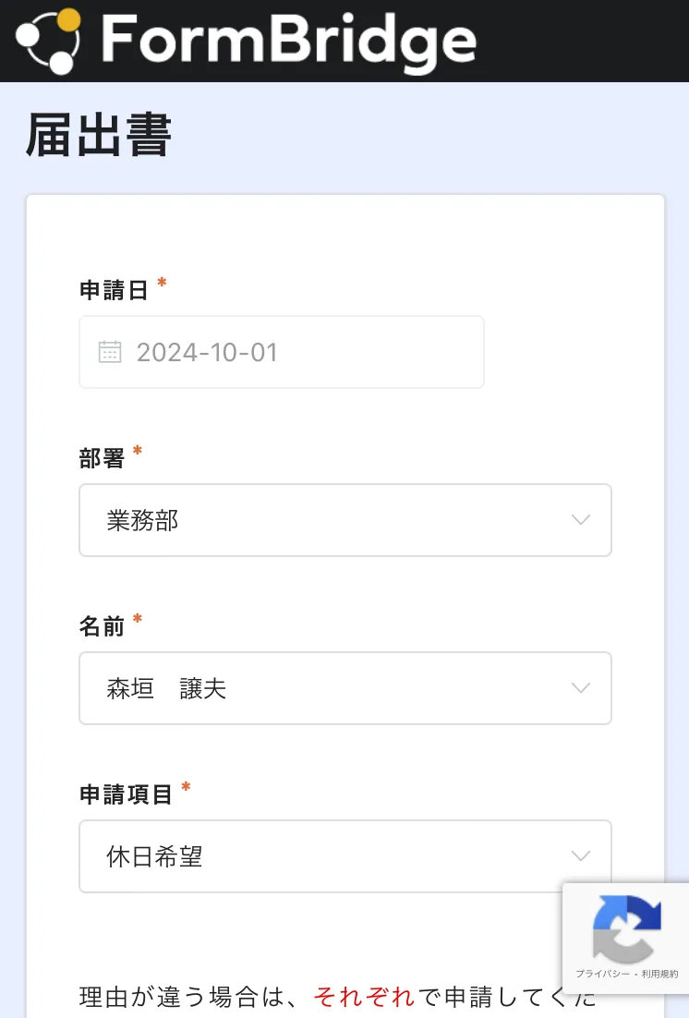Viewport: 689px width, 1018px height.
Task: Click the 部署 field label
Action: (x=102, y=459)
